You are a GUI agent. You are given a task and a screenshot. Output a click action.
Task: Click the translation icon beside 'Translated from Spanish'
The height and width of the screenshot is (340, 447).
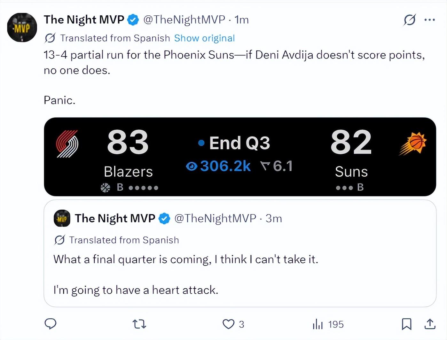tap(50, 38)
